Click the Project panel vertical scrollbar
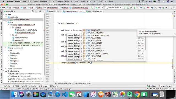This screenshot has width=176, height=99. pyautogui.click(x=44, y=45)
